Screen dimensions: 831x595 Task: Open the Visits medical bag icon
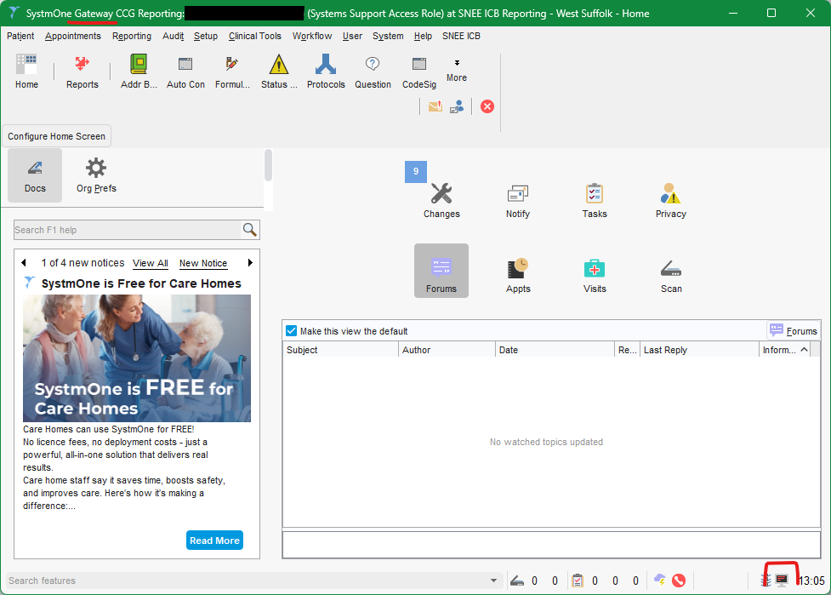pyautogui.click(x=594, y=275)
